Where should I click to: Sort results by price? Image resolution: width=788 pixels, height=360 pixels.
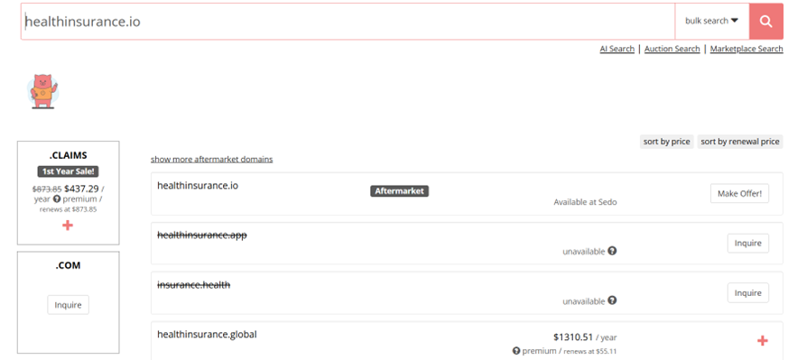(666, 142)
